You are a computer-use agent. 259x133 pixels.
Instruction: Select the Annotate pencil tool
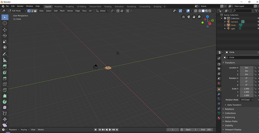pos(5,54)
